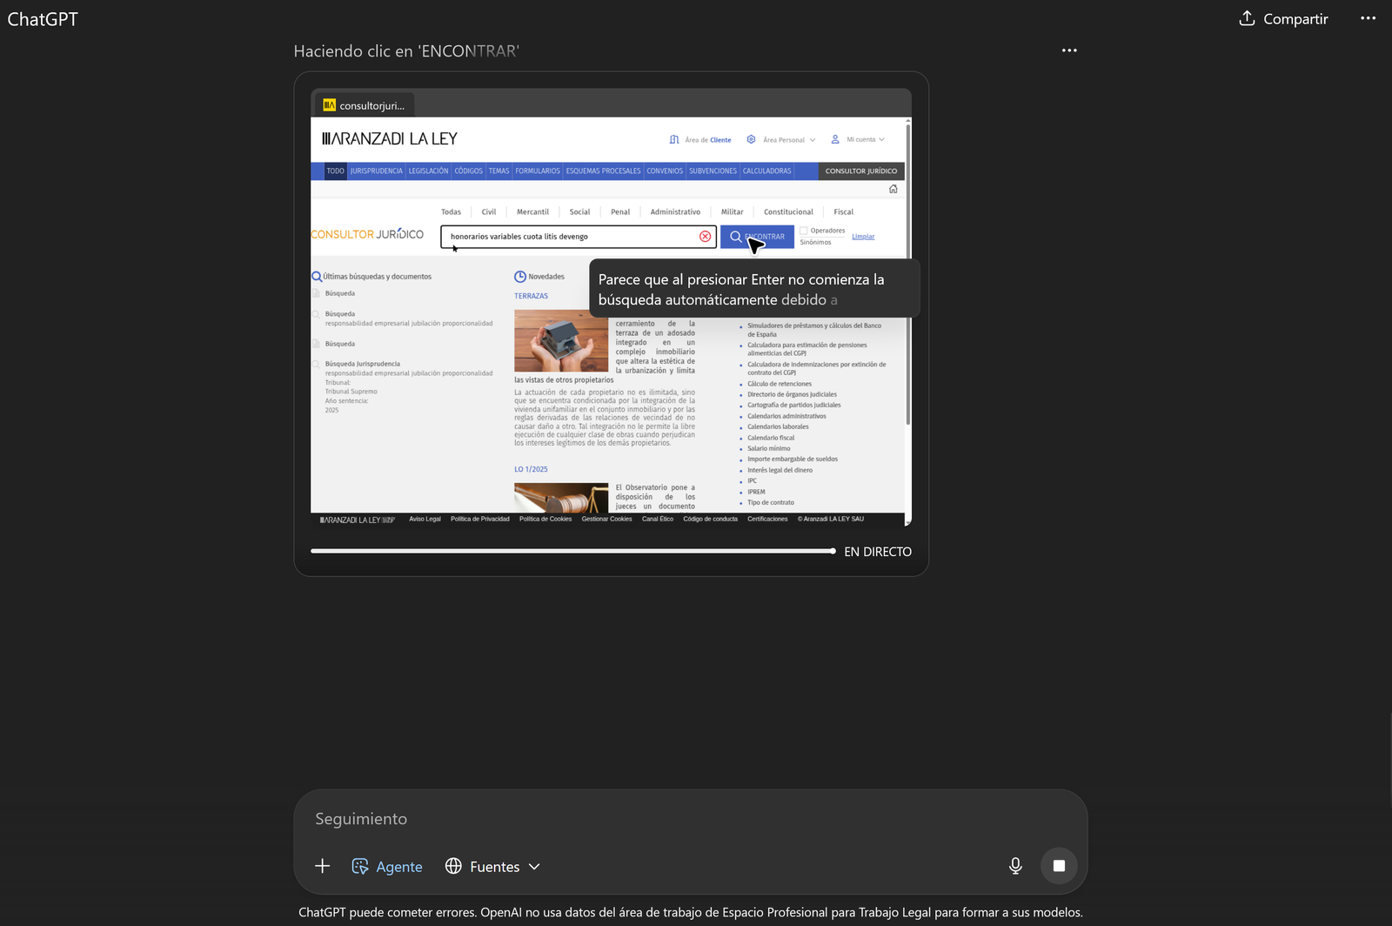Expand the Área Personal dropdown
This screenshot has height=926, width=1392.
click(x=781, y=139)
